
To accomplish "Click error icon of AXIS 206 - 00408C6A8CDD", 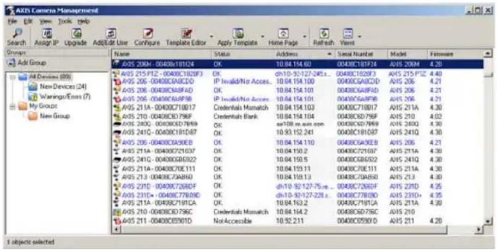I will coord(117,82).
